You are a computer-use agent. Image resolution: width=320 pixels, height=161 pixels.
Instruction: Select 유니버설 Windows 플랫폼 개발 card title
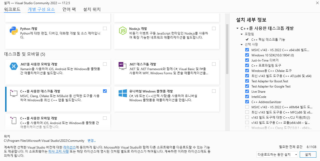[x=151, y=91]
